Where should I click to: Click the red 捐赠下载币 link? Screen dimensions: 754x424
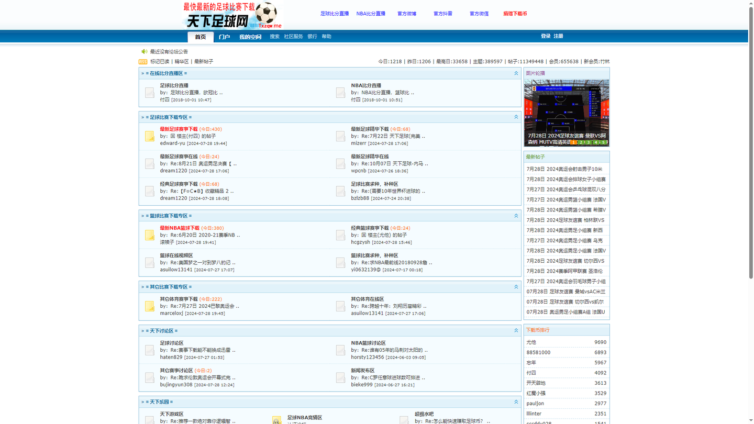pyautogui.click(x=515, y=14)
